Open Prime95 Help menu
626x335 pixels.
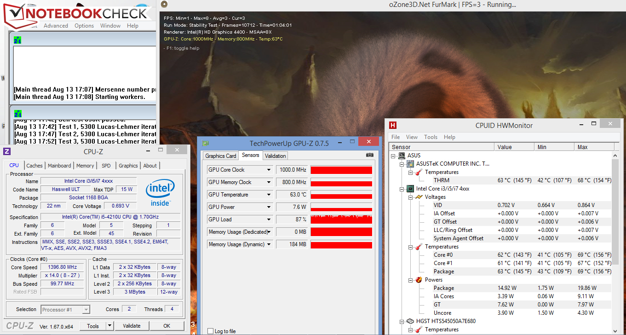pyautogui.click(x=132, y=26)
